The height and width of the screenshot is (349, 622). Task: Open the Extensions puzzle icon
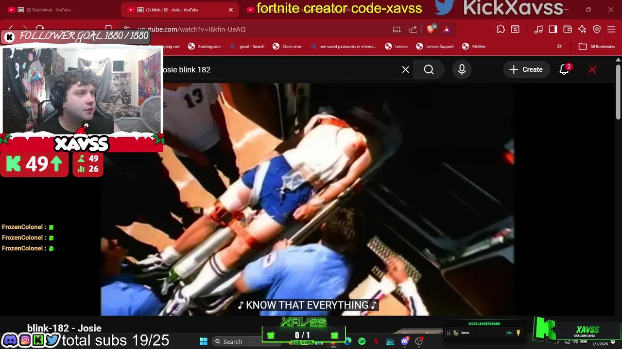pyautogui.click(x=501, y=29)
